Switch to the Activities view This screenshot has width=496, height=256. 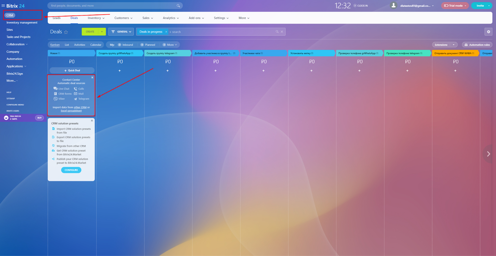pyautogui.click(x=80, y=45)
